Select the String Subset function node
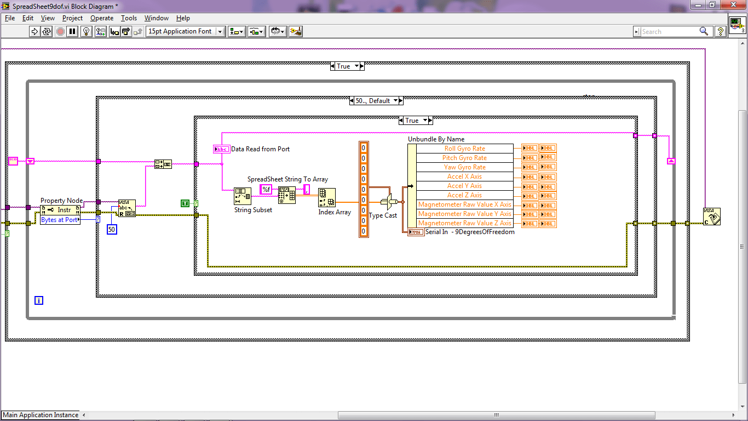748x421 pixels. point(243,197)
